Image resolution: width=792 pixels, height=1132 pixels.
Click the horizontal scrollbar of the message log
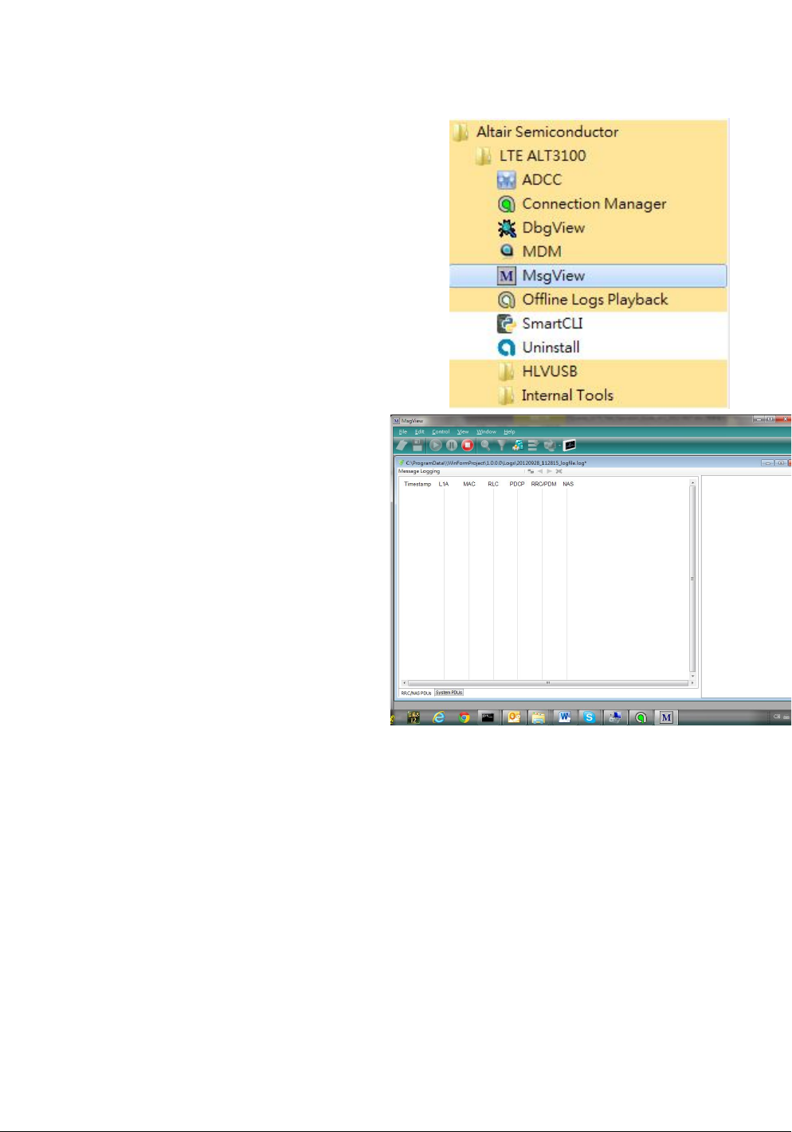(547, 683)
